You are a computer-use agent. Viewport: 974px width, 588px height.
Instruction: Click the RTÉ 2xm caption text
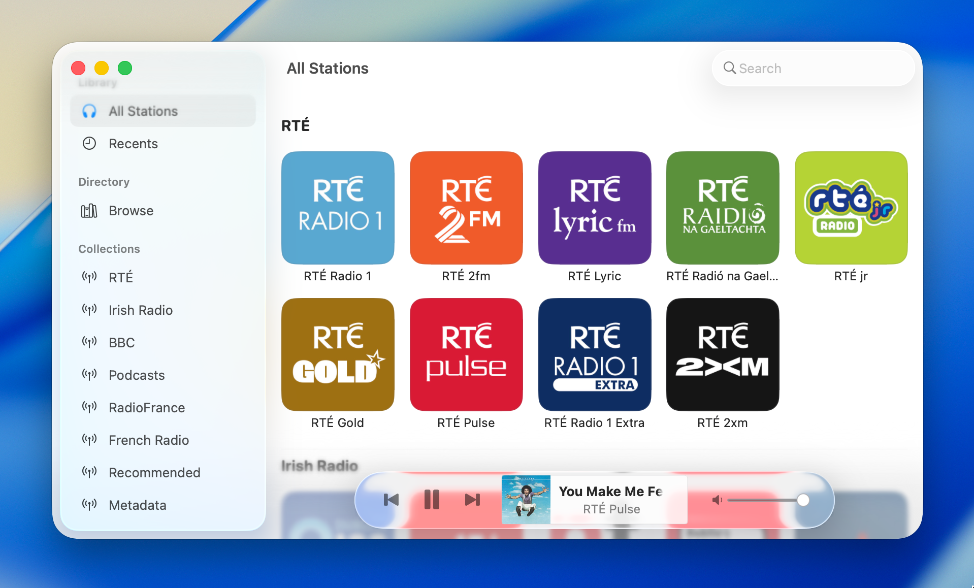pyautogui.click(x=723, y=422)
